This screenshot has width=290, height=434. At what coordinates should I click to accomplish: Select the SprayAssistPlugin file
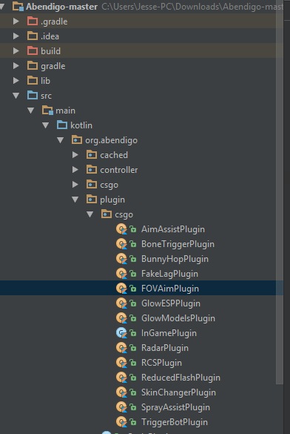pyautogui.click(x=175, y=407)
